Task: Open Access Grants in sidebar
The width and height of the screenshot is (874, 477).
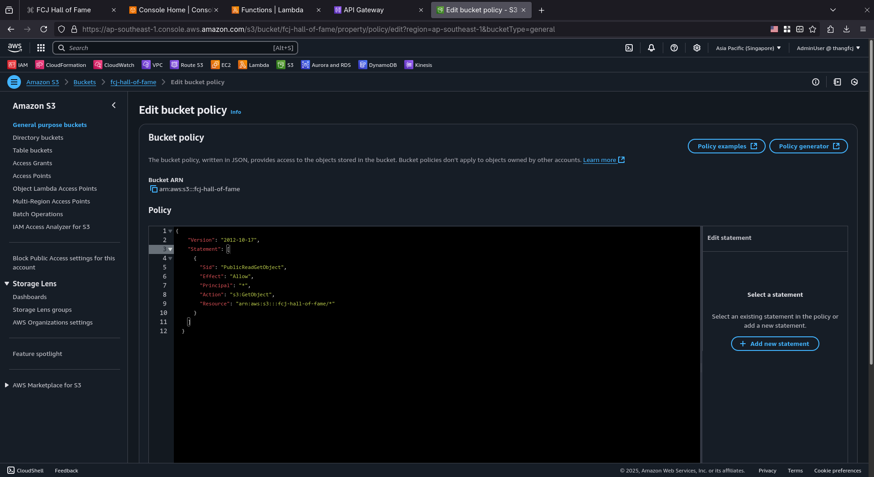Action: (x=32, y=163)
